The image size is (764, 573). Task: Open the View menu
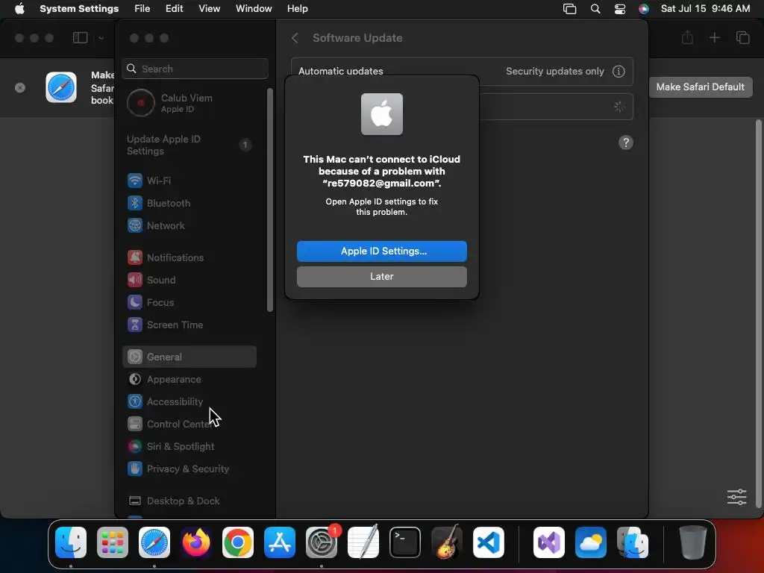pos(209,9)
